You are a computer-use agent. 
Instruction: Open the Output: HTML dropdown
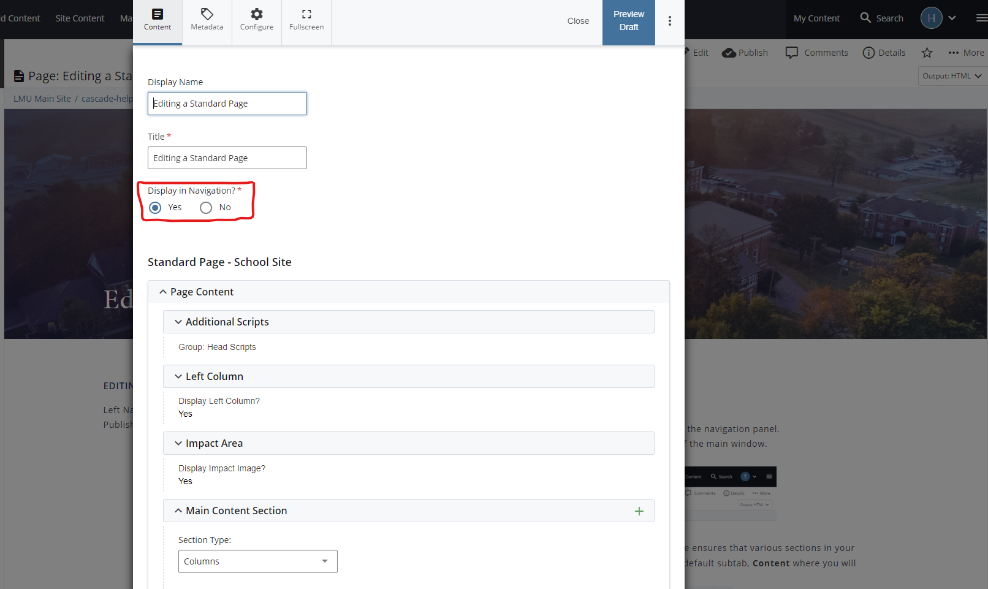(x=952, y=76)
